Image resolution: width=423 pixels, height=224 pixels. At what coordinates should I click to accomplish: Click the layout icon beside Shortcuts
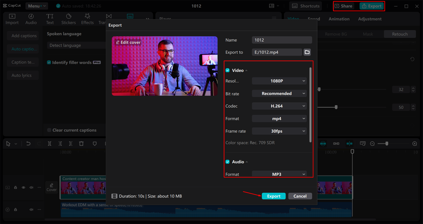[272, 6]
